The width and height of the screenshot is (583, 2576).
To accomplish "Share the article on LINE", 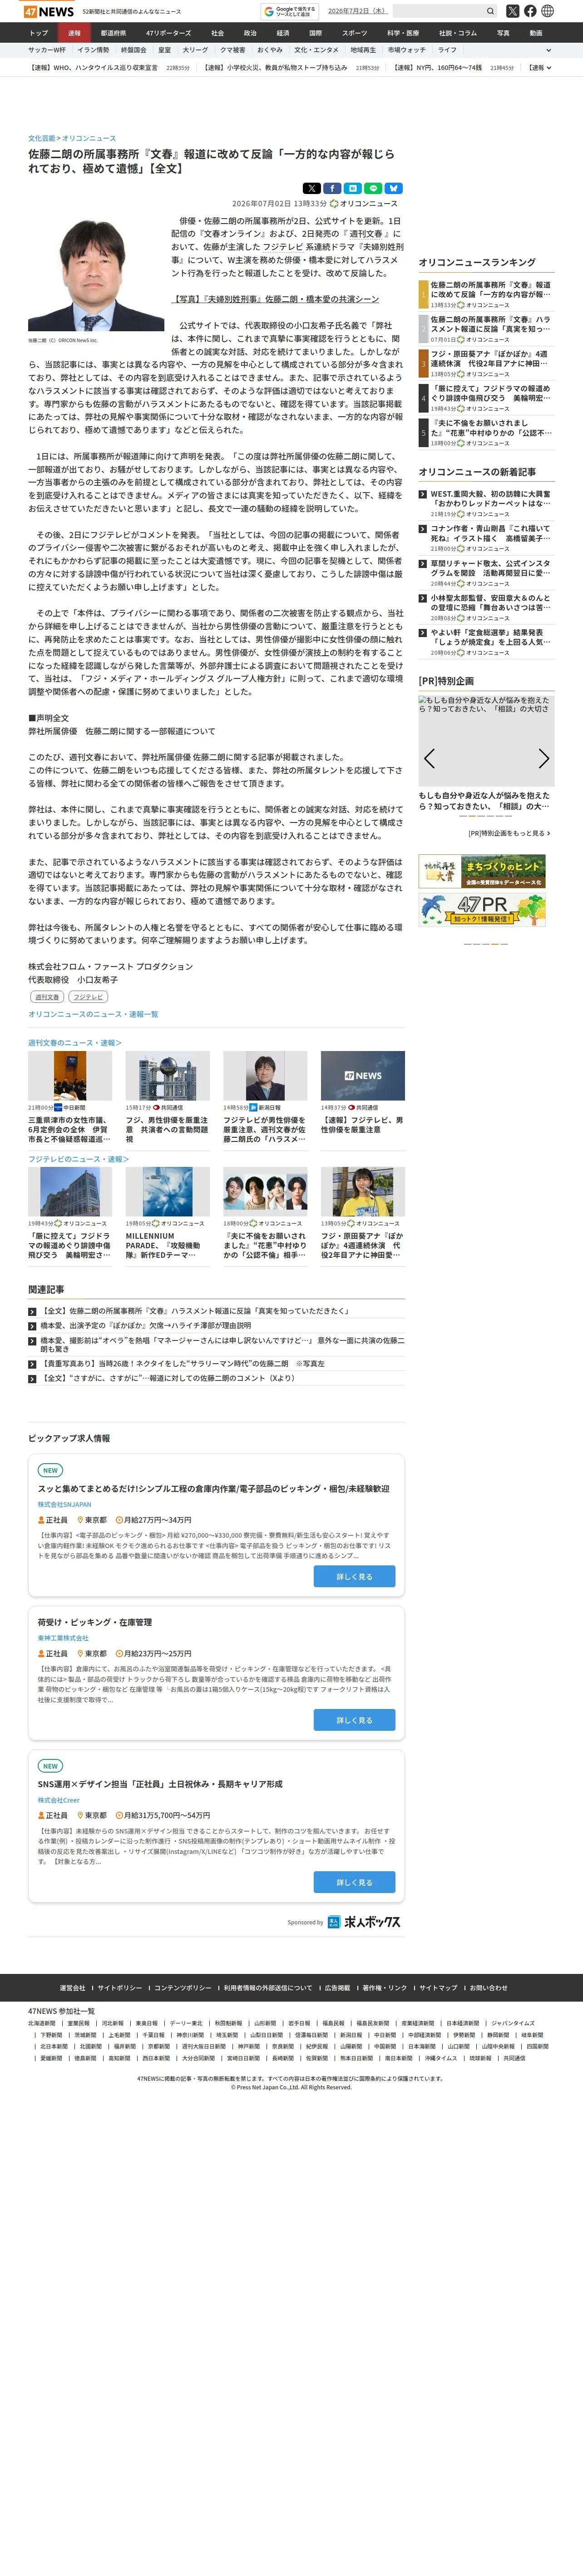I will pyautogui.click(x=373, y=188).
